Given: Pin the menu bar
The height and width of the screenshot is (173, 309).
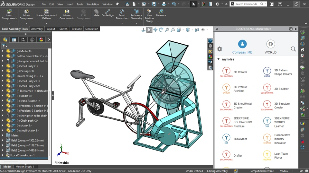Looking at the screenshot, I should coord(117,4).
